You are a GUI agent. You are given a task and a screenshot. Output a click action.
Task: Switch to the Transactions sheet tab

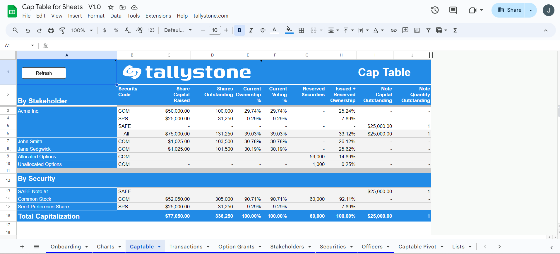click(x=186, y=247)
